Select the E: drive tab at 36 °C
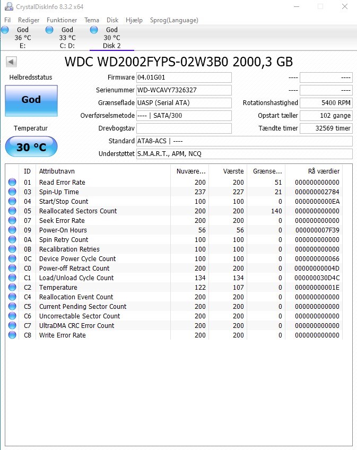 tap(22, 38)
